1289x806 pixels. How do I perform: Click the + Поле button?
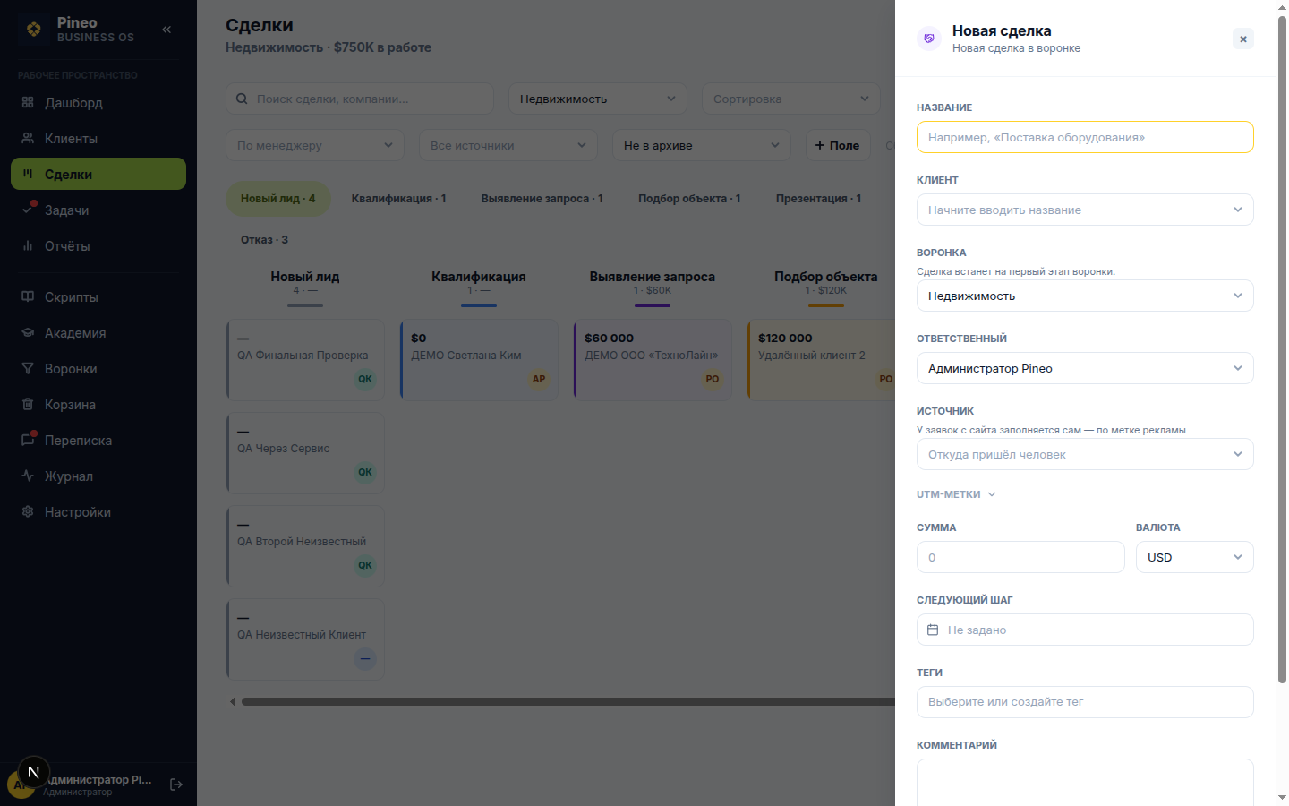(x=838, y=145)
